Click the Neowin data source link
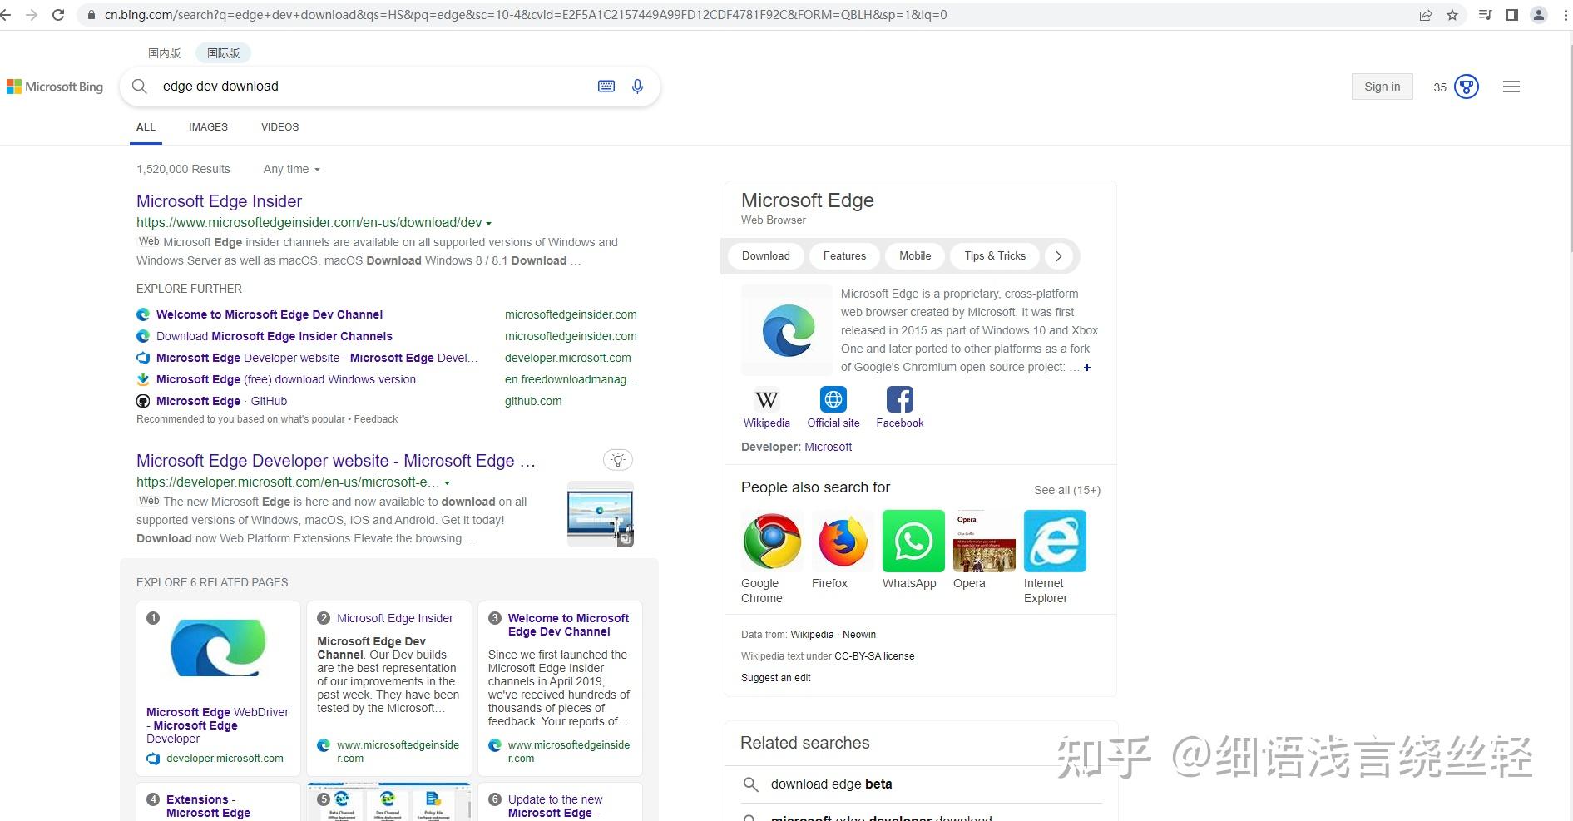 coord(859,635)
